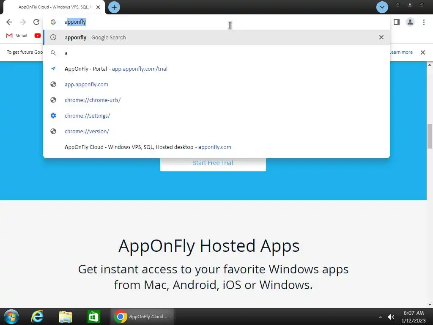
Task: Click the globe icon beside app.apponfly.com
Action: (x=53, y=84)
